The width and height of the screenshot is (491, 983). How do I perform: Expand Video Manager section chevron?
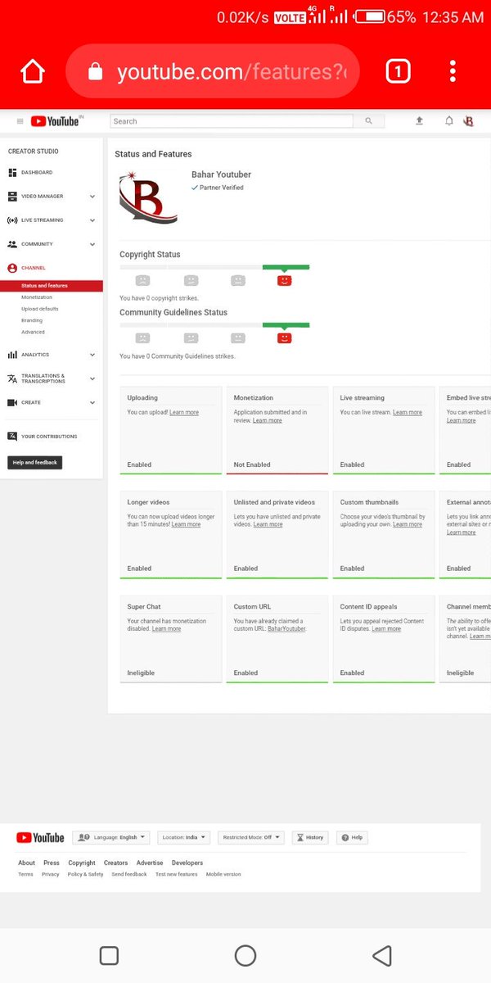click(92, 197)
